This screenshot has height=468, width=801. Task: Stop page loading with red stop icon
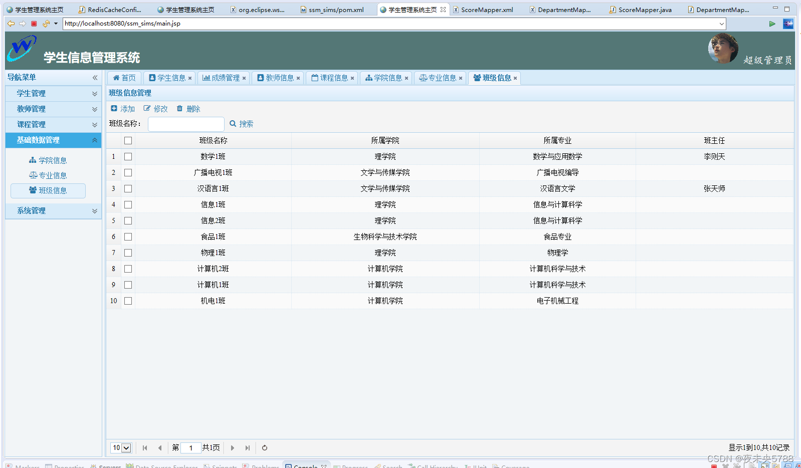[34, 24]
